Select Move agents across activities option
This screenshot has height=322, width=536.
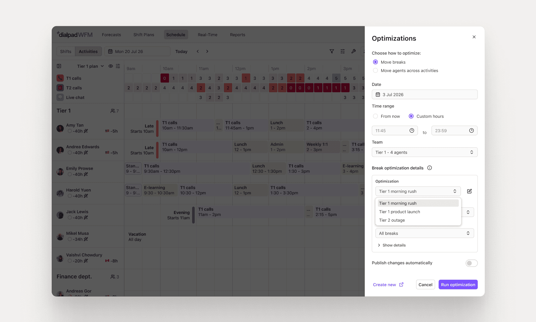click(375, 70)
